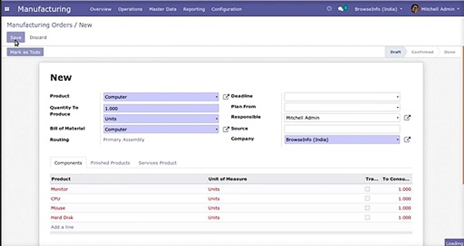
Task: Click the Source input field
Action: (342, 129)
